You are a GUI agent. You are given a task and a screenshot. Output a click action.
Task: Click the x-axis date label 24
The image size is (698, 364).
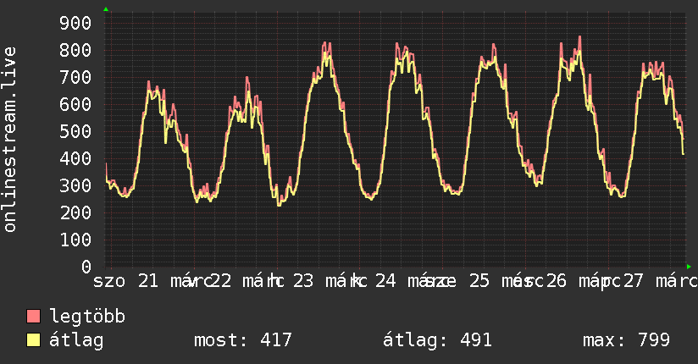[x=385, y=281]
